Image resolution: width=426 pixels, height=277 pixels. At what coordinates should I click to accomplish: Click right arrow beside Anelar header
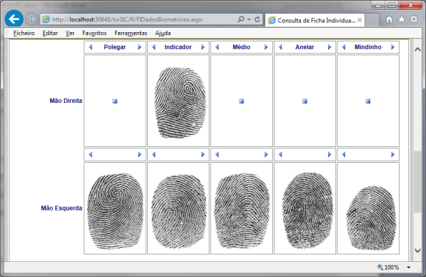click(330, 47)
